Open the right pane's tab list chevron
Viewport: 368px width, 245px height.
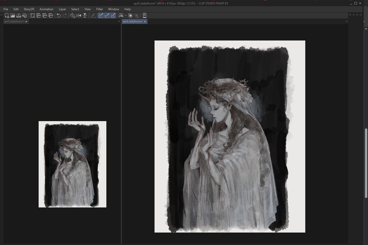pyautogui.click(x=347, y=21)
